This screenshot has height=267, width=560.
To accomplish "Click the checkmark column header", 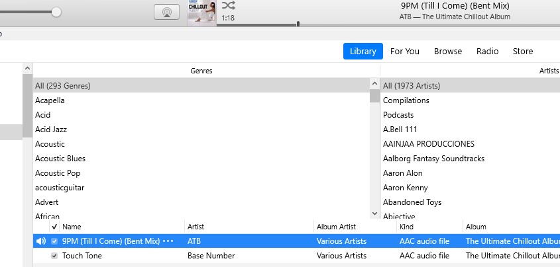I will 54,227.
